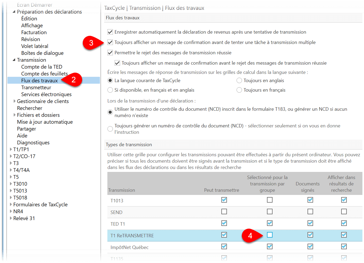Screen dimensions: 364x263
Task: Select 'Toujours en anglais' radio option
Action: pos(239,81)
